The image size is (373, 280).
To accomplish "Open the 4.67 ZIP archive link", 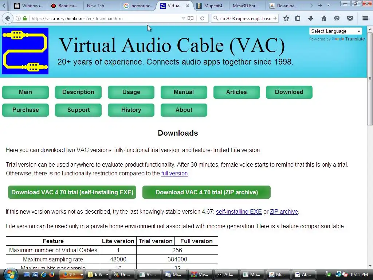I will click(x=284, y=212).
